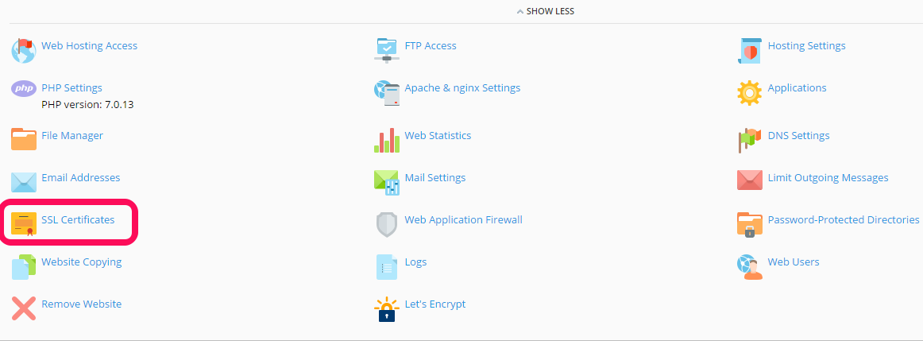This screenshot has width=923, height=341.
Task: Open the Limit Outgoing Messages link
Action: pyautogui.click(x=828, y=177)
